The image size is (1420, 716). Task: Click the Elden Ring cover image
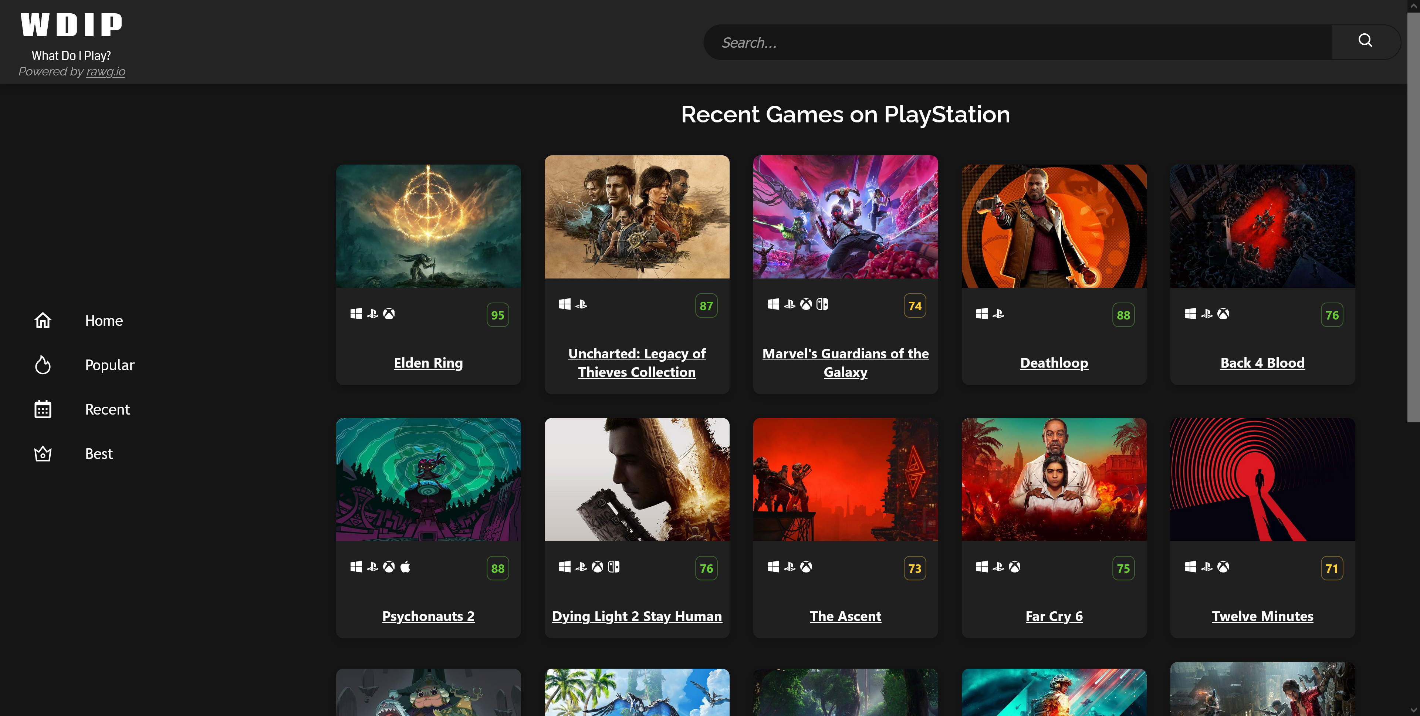coord(428,226)
